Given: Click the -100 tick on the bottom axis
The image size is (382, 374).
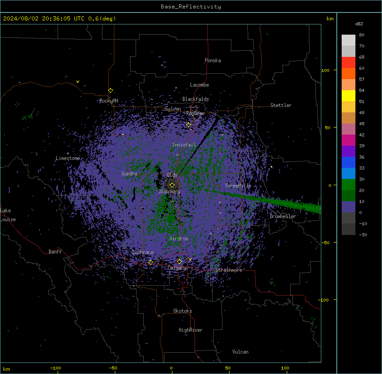Looking at the screenshot, I should [55, 368].
